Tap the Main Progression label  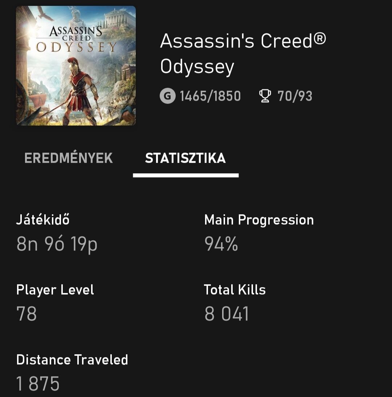pyautogui.click(x=259, y=220)
